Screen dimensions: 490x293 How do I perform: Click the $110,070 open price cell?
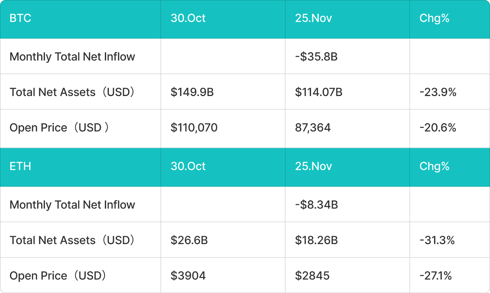[x=194, y=128]
